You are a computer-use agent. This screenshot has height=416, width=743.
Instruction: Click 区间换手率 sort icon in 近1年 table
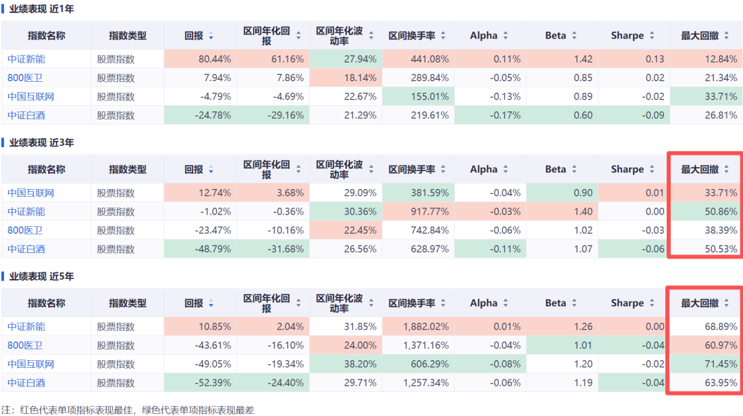point(443,36)
